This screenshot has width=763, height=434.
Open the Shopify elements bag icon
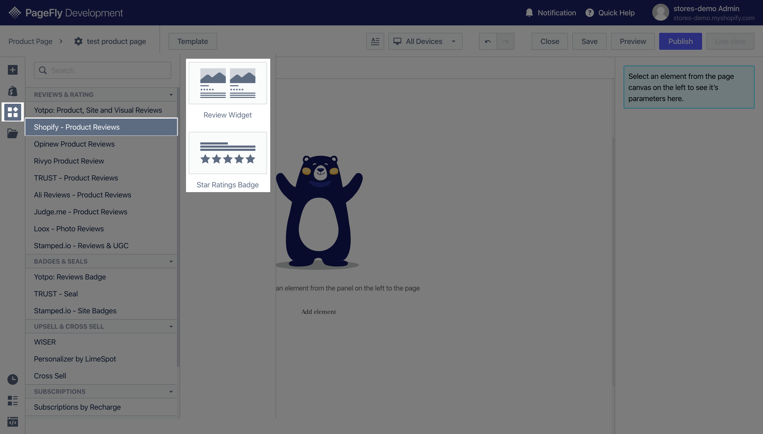click(12, 91)
